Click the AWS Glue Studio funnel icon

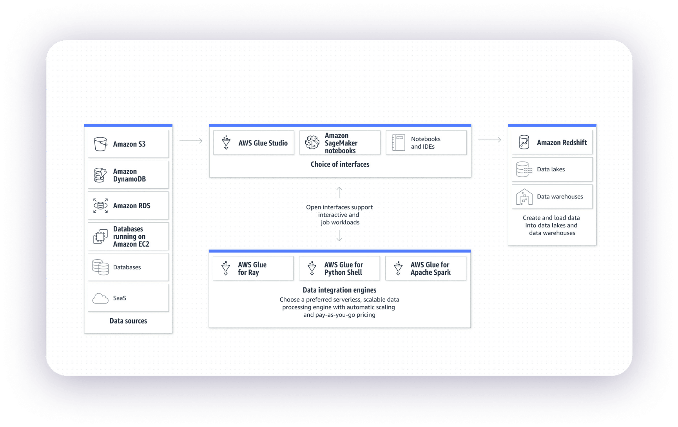(x=226, y=143)
